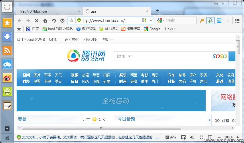Screen dimensions: 244x143
Task: Zoom out with minus button
Action: pos(219,137)
